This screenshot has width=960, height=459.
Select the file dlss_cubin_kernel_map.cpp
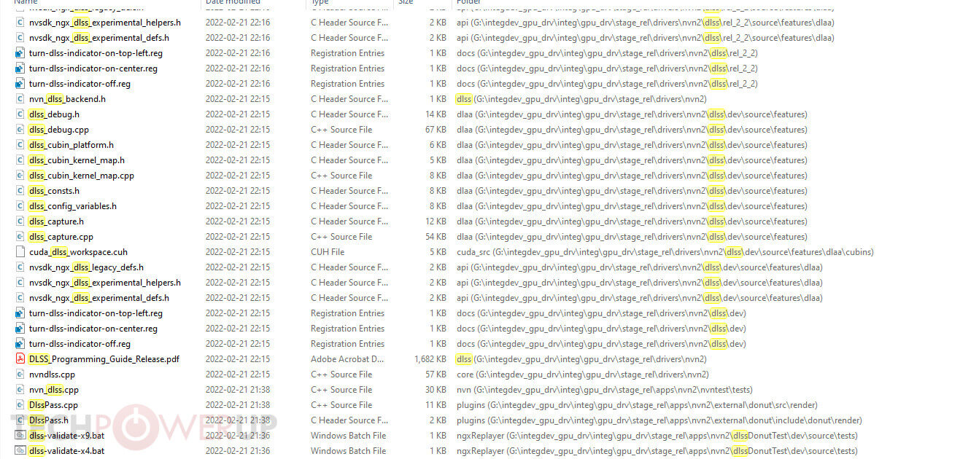click(x=81, y=176)
